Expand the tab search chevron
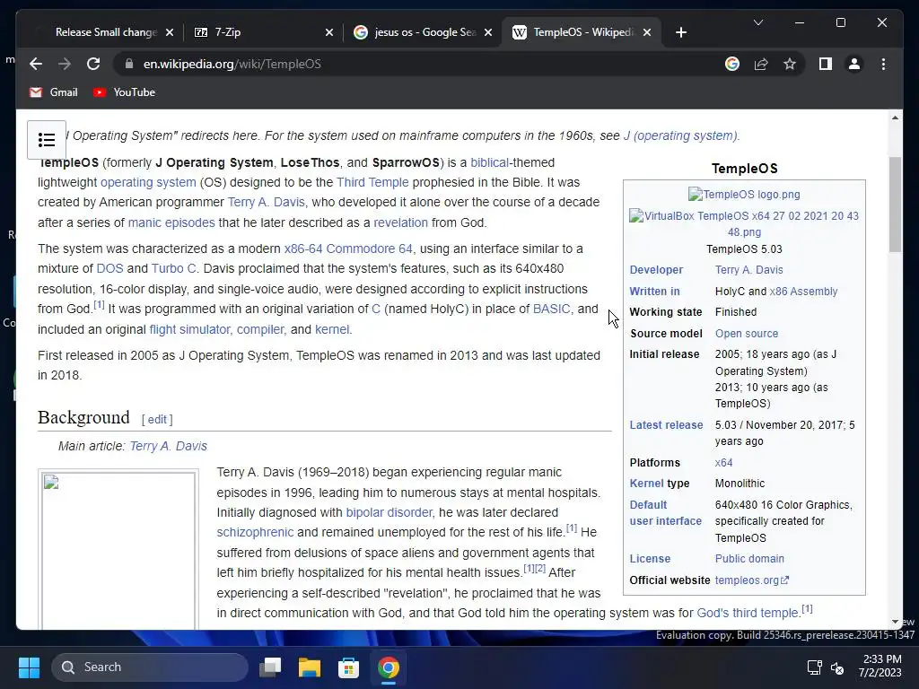 (x=757, y=22)
